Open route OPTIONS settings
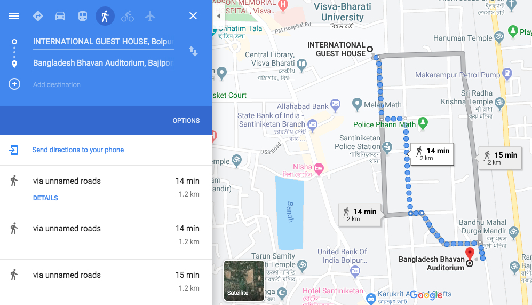Screen dimensions: 532x305 (186, 121)
